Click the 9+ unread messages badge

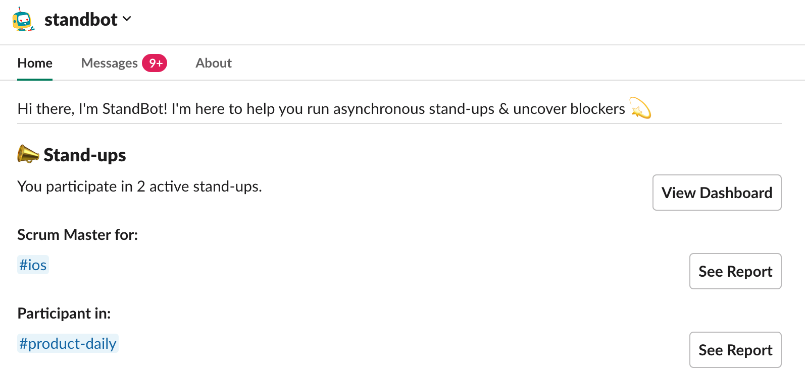pyautogui.click(x=155, y=63)
